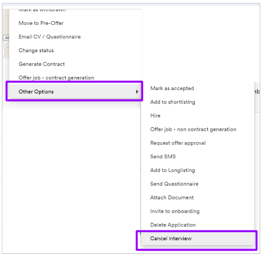Choose Add to Longlisting
262x256 pixels.
[172, 170]
